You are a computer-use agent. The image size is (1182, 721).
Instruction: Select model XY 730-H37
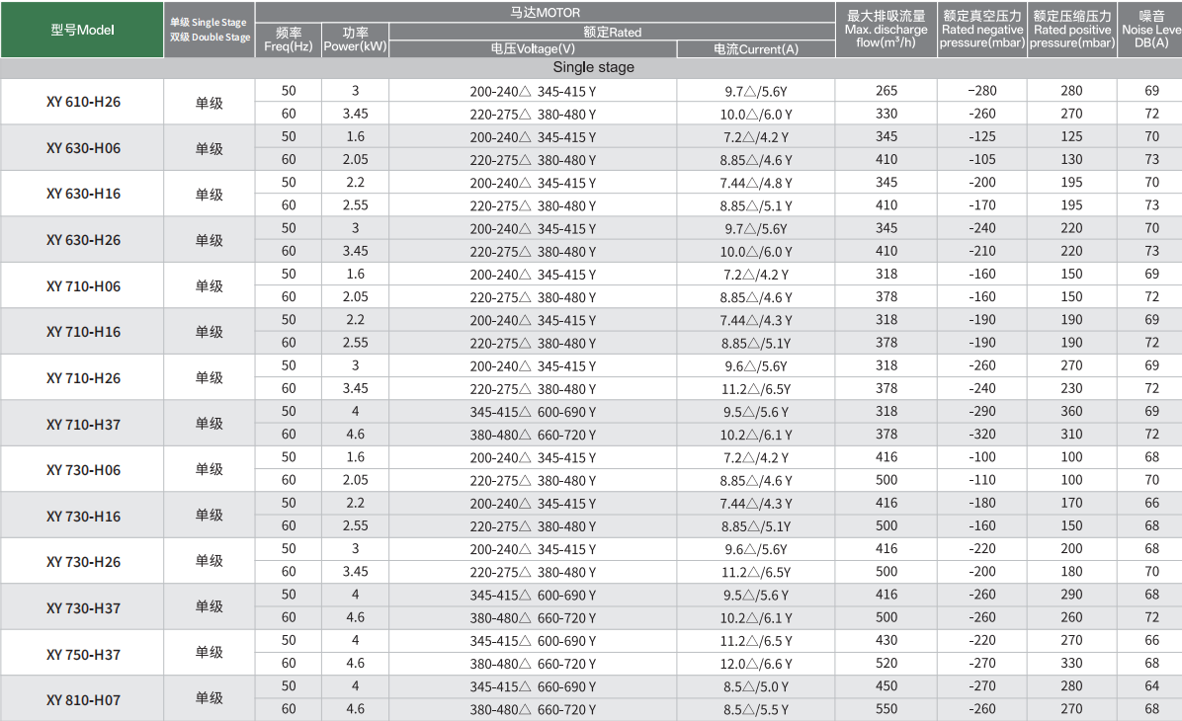point(83,608)
